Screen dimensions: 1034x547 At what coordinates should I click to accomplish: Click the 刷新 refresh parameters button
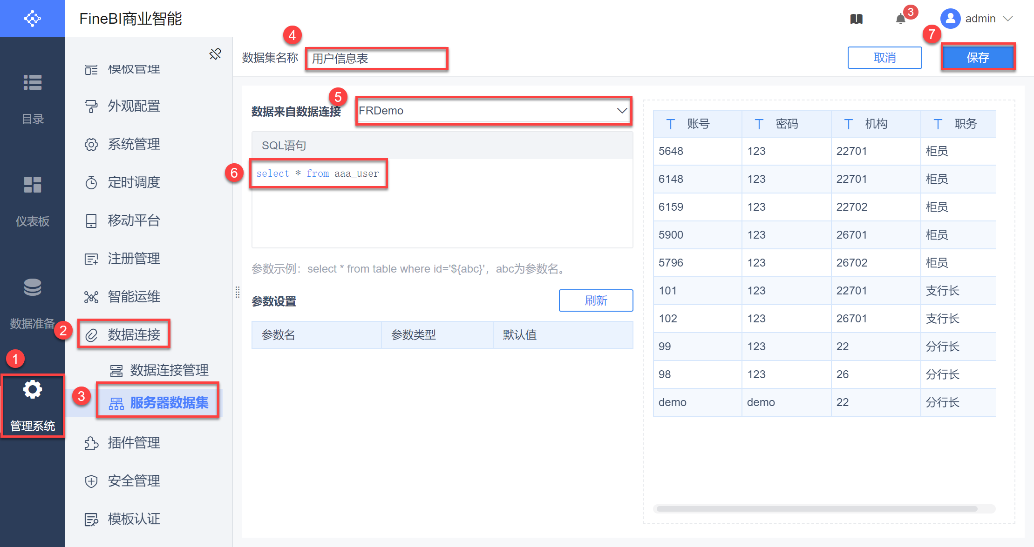(596, 300)
